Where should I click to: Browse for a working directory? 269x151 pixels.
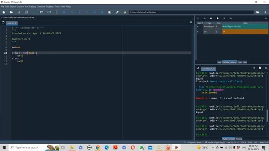258,12
